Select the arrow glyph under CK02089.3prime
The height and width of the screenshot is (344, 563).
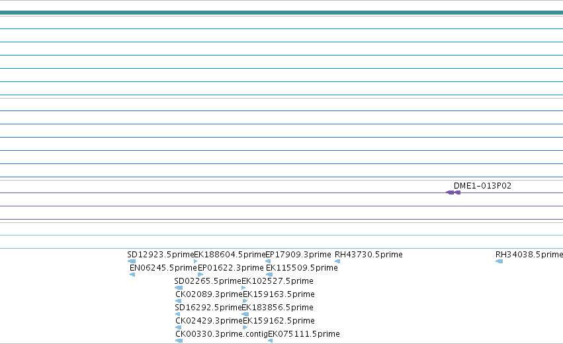coord(178,301)
